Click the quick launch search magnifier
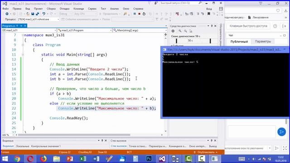The height and width of the screenshot is (163, 290). [x=200, y=3]
